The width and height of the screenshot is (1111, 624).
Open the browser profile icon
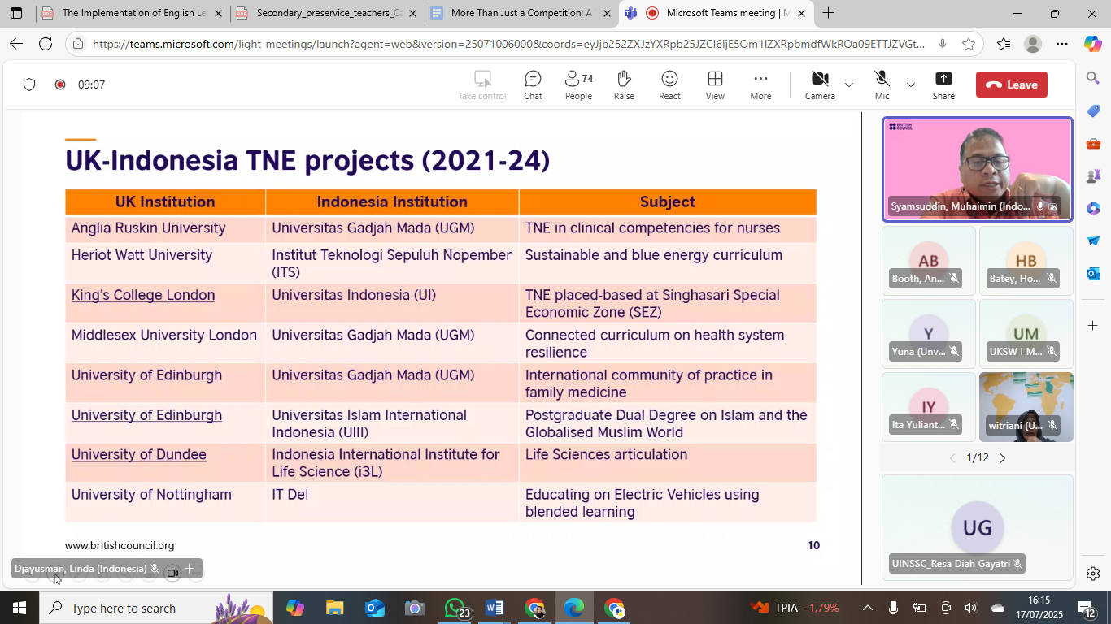click(1033, 44)
